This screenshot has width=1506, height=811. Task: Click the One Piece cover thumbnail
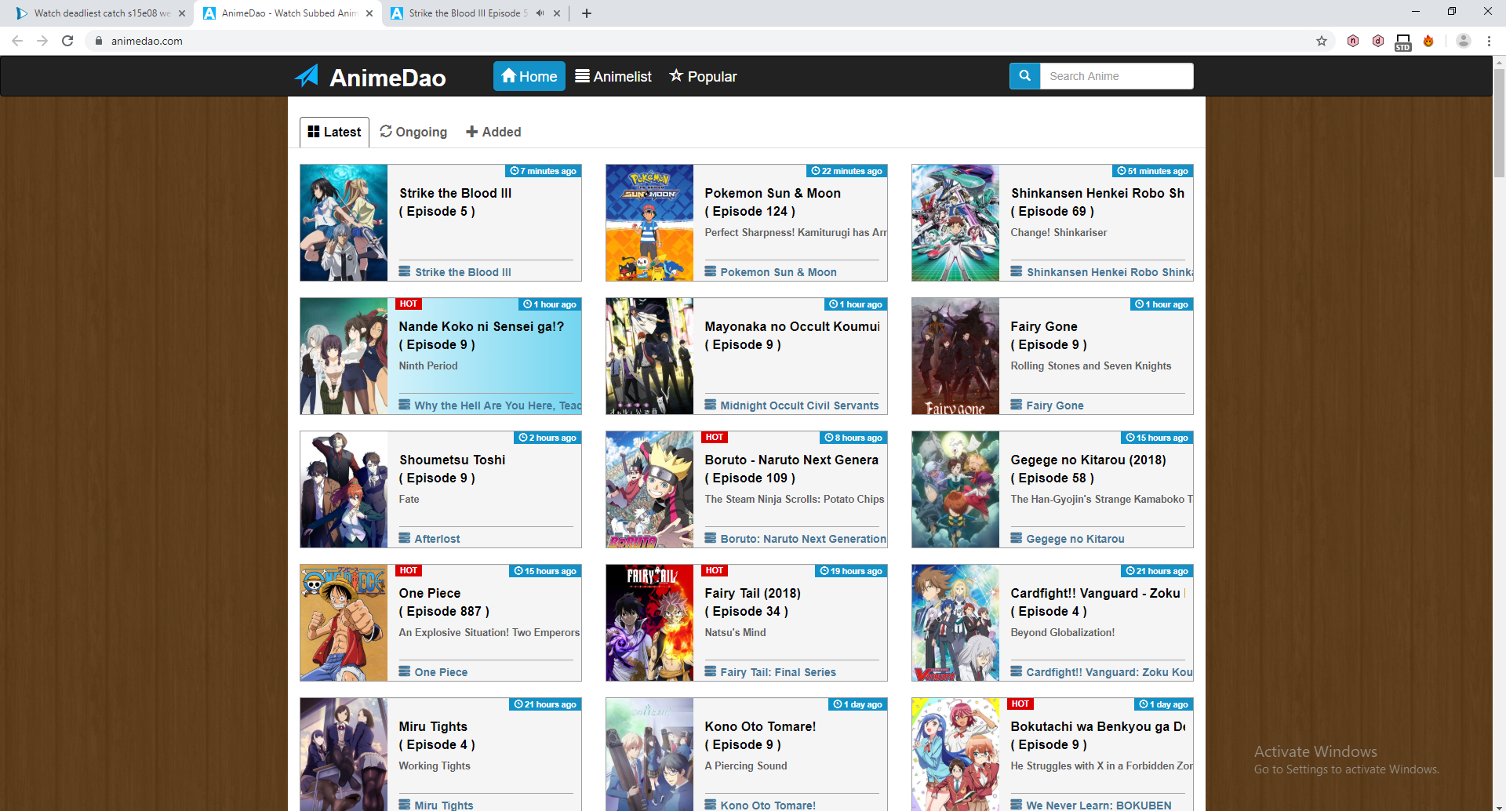tap(344, 623)
